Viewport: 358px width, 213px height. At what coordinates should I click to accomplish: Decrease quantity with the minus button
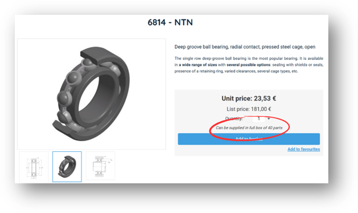248,119
